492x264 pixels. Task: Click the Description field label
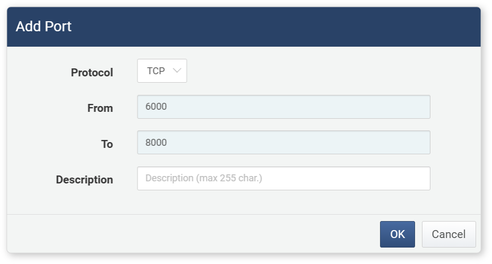[84, 180]
